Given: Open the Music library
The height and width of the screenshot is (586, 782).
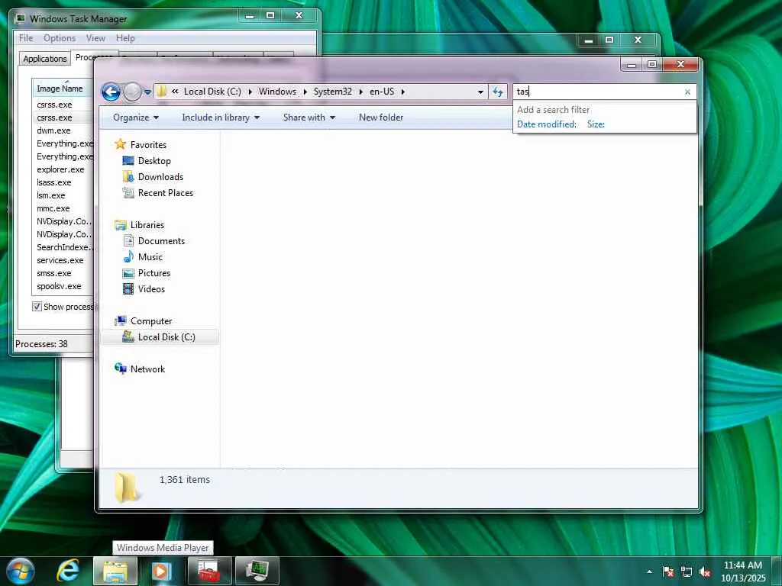Looking at the screenshot, I should point(150,257).
